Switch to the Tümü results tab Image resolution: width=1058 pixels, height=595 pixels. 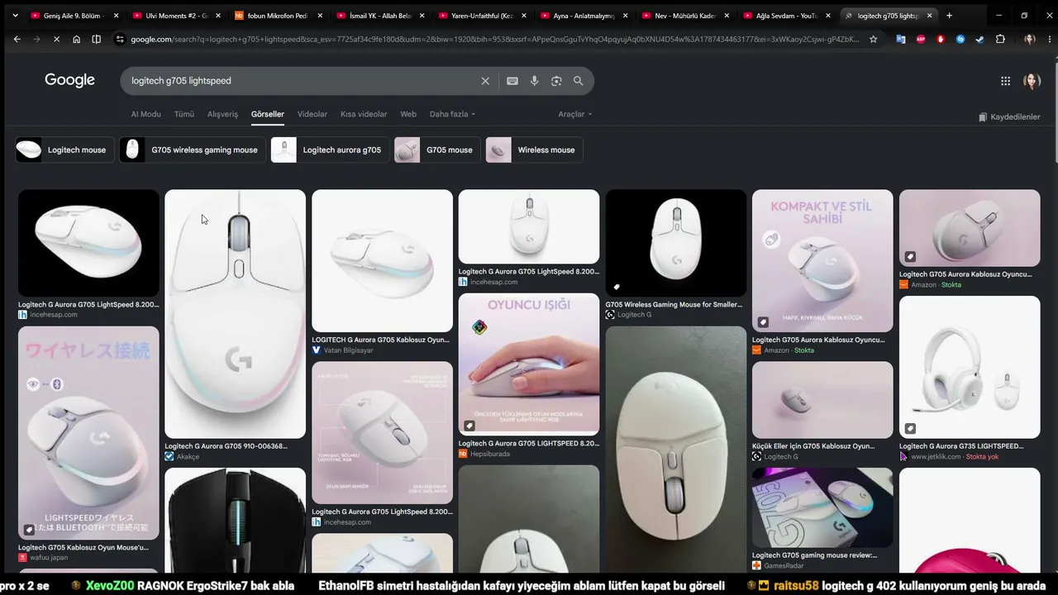tap(183, 114)
